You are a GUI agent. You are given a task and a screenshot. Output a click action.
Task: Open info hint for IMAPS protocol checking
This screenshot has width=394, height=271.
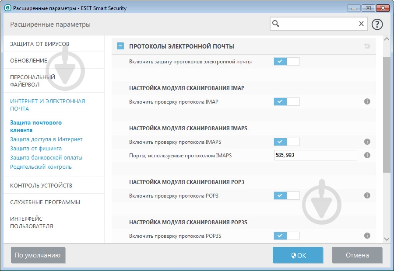click(x=367, y=141)
